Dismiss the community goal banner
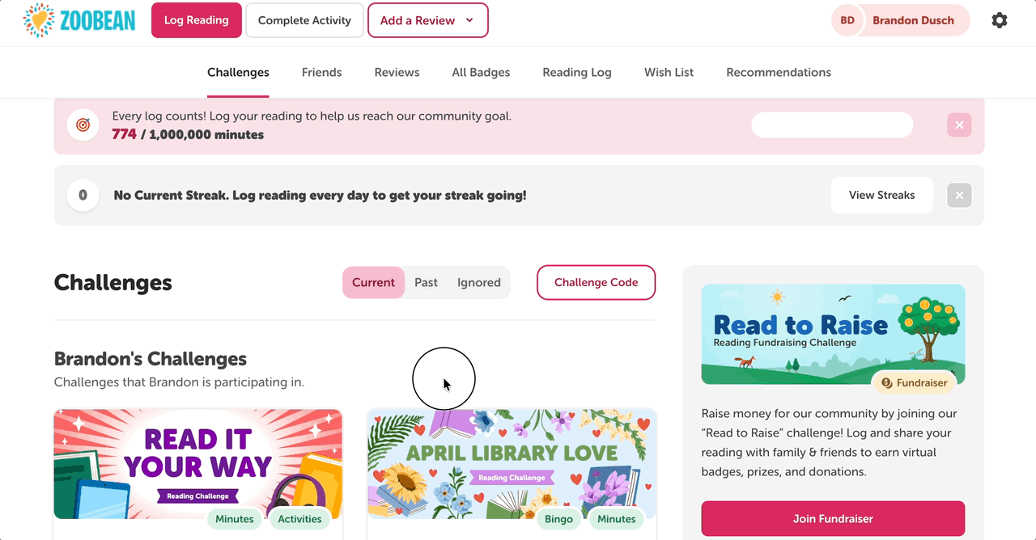The image size is (1036, 540). [x=959, y=125]
